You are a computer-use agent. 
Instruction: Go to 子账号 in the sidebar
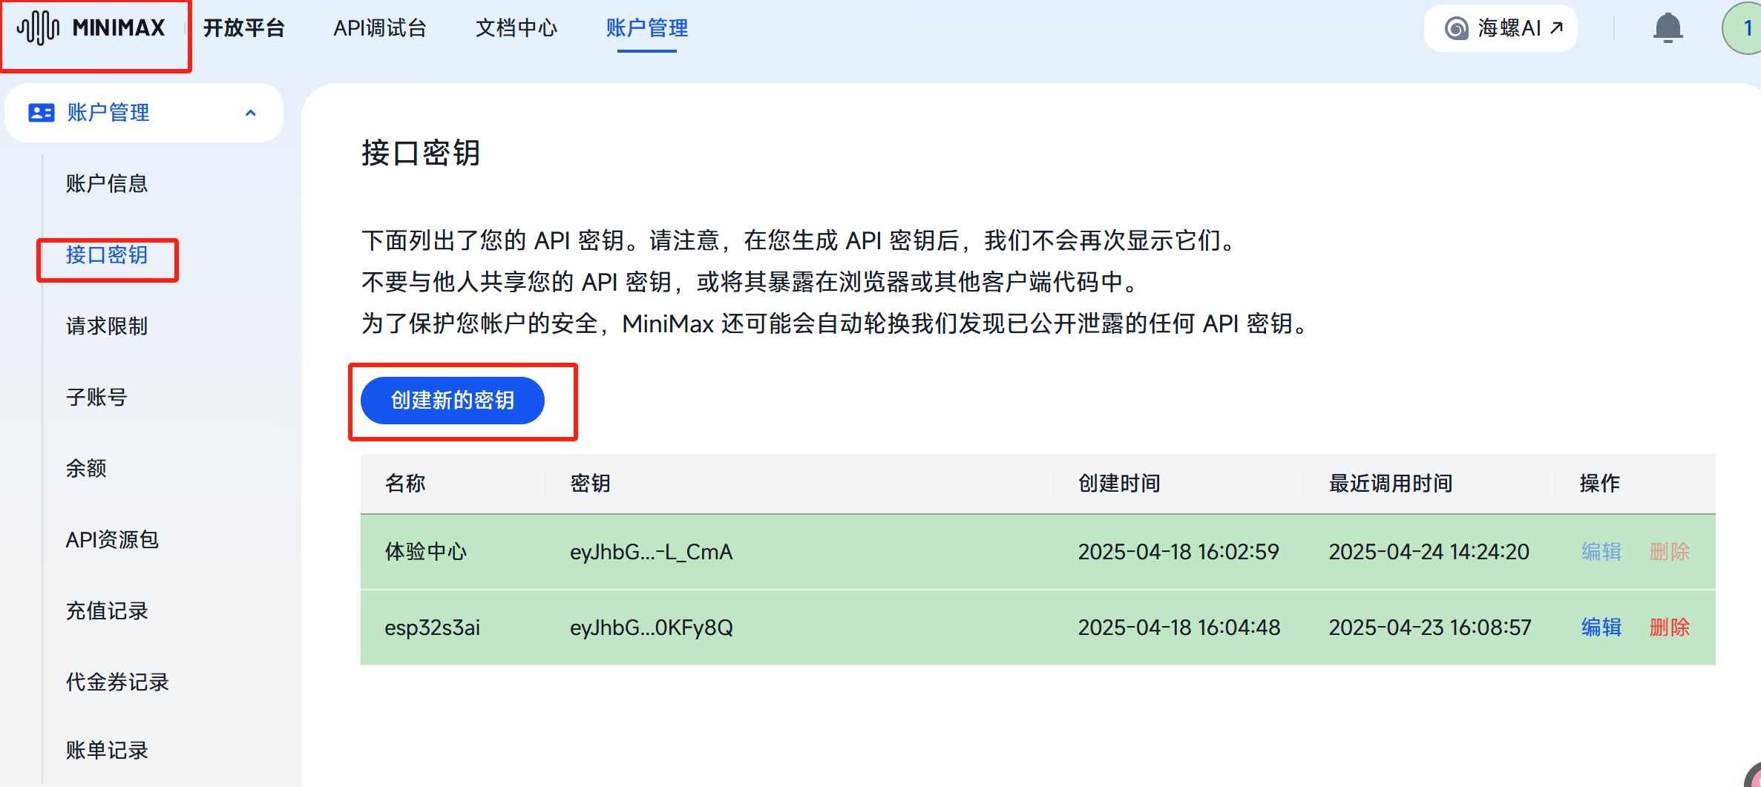click(96, 397)
